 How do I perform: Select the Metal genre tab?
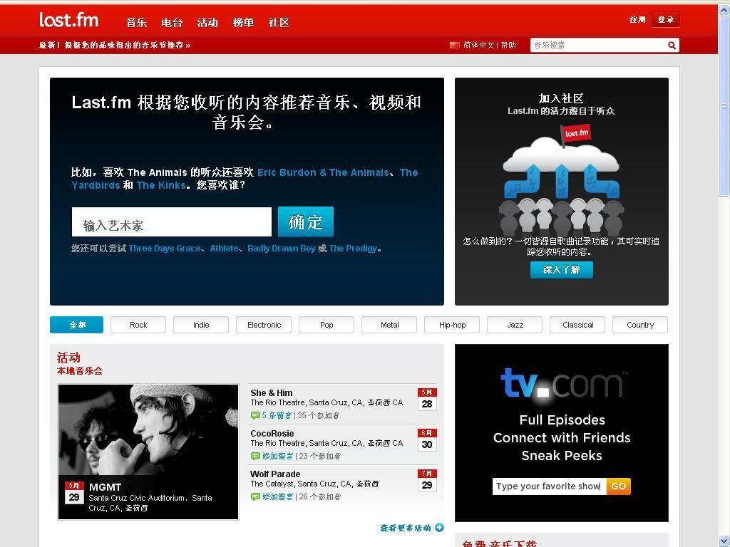tap(389, 325)
